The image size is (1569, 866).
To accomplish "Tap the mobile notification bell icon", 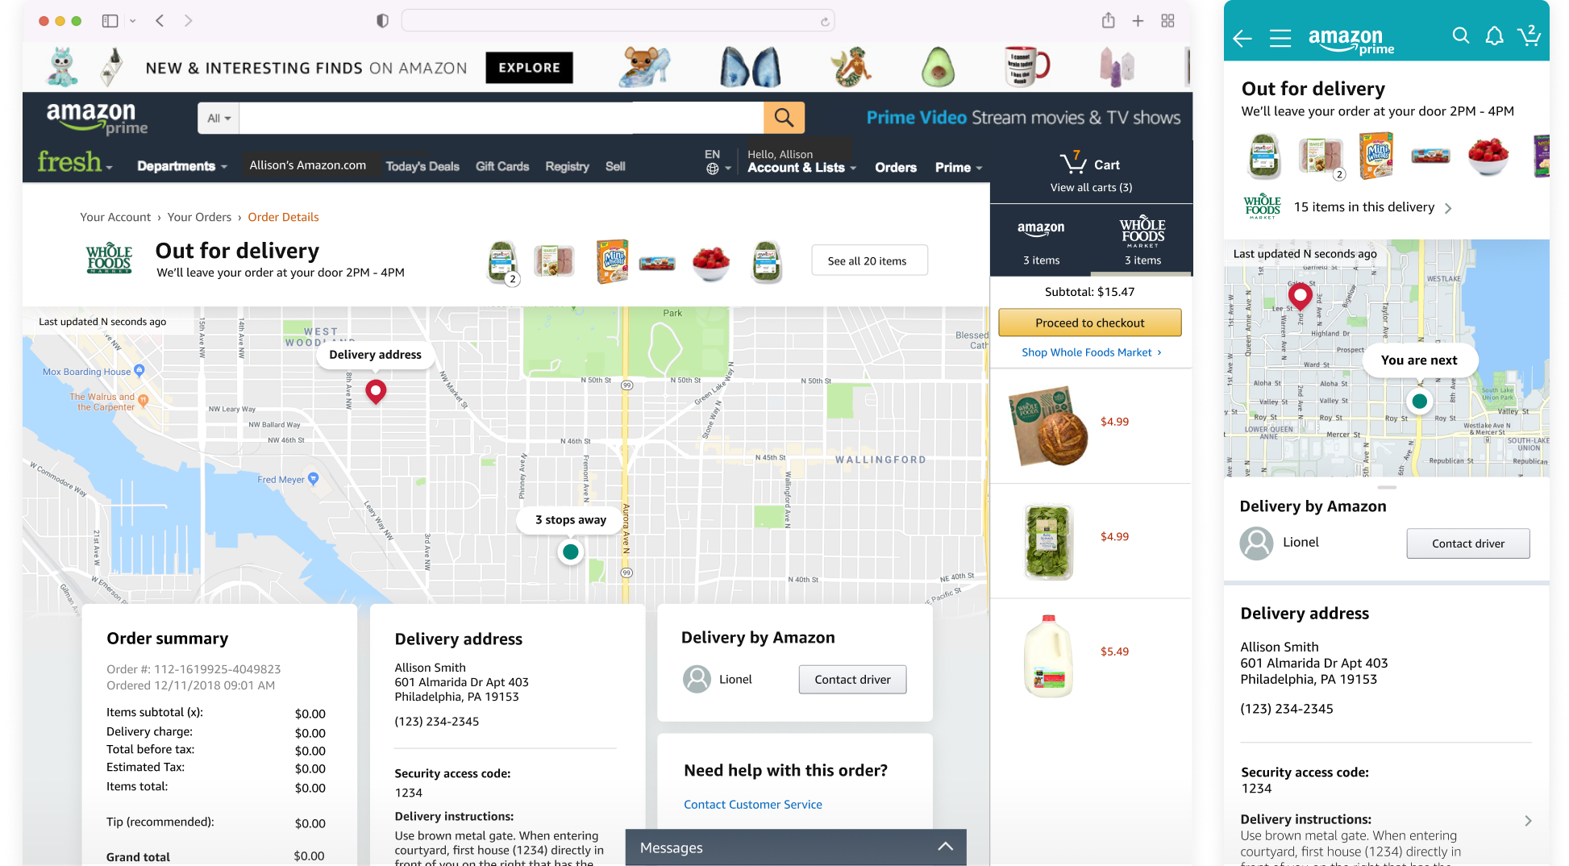I will point(1494,35).
